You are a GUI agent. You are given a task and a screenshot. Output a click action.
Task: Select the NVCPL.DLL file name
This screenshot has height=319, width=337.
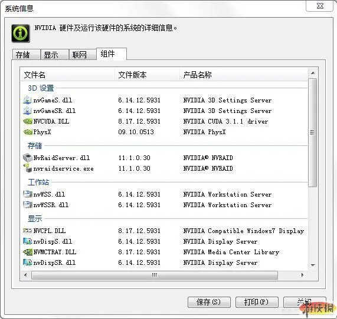pos(50,231)
